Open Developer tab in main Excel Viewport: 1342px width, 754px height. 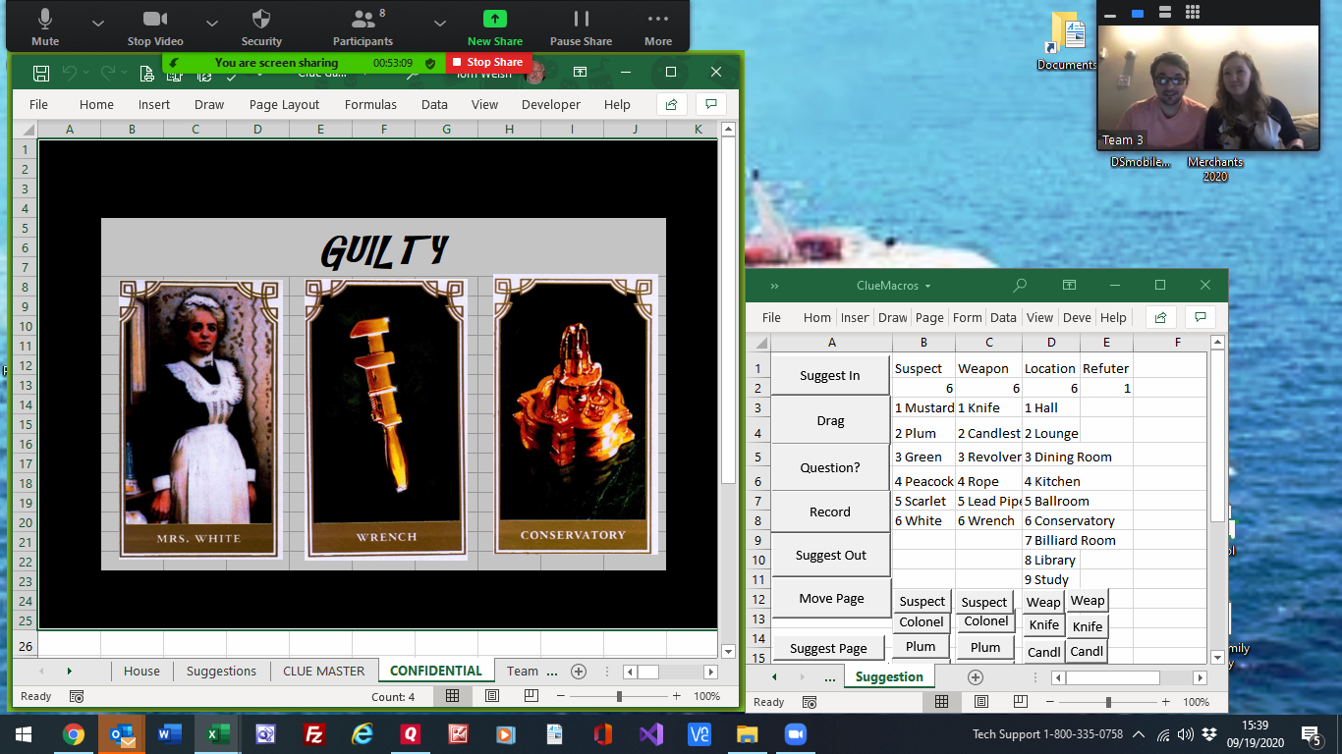coord(550,104)
